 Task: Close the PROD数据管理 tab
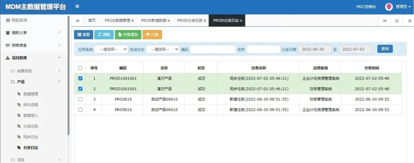pos(133,21)
